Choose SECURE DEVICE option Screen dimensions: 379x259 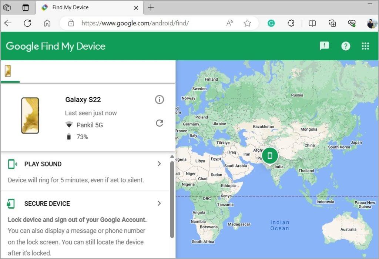tap(47, 203)
